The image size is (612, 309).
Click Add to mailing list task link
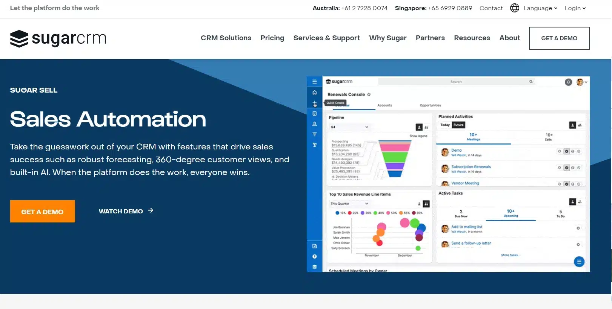[467, 227]
